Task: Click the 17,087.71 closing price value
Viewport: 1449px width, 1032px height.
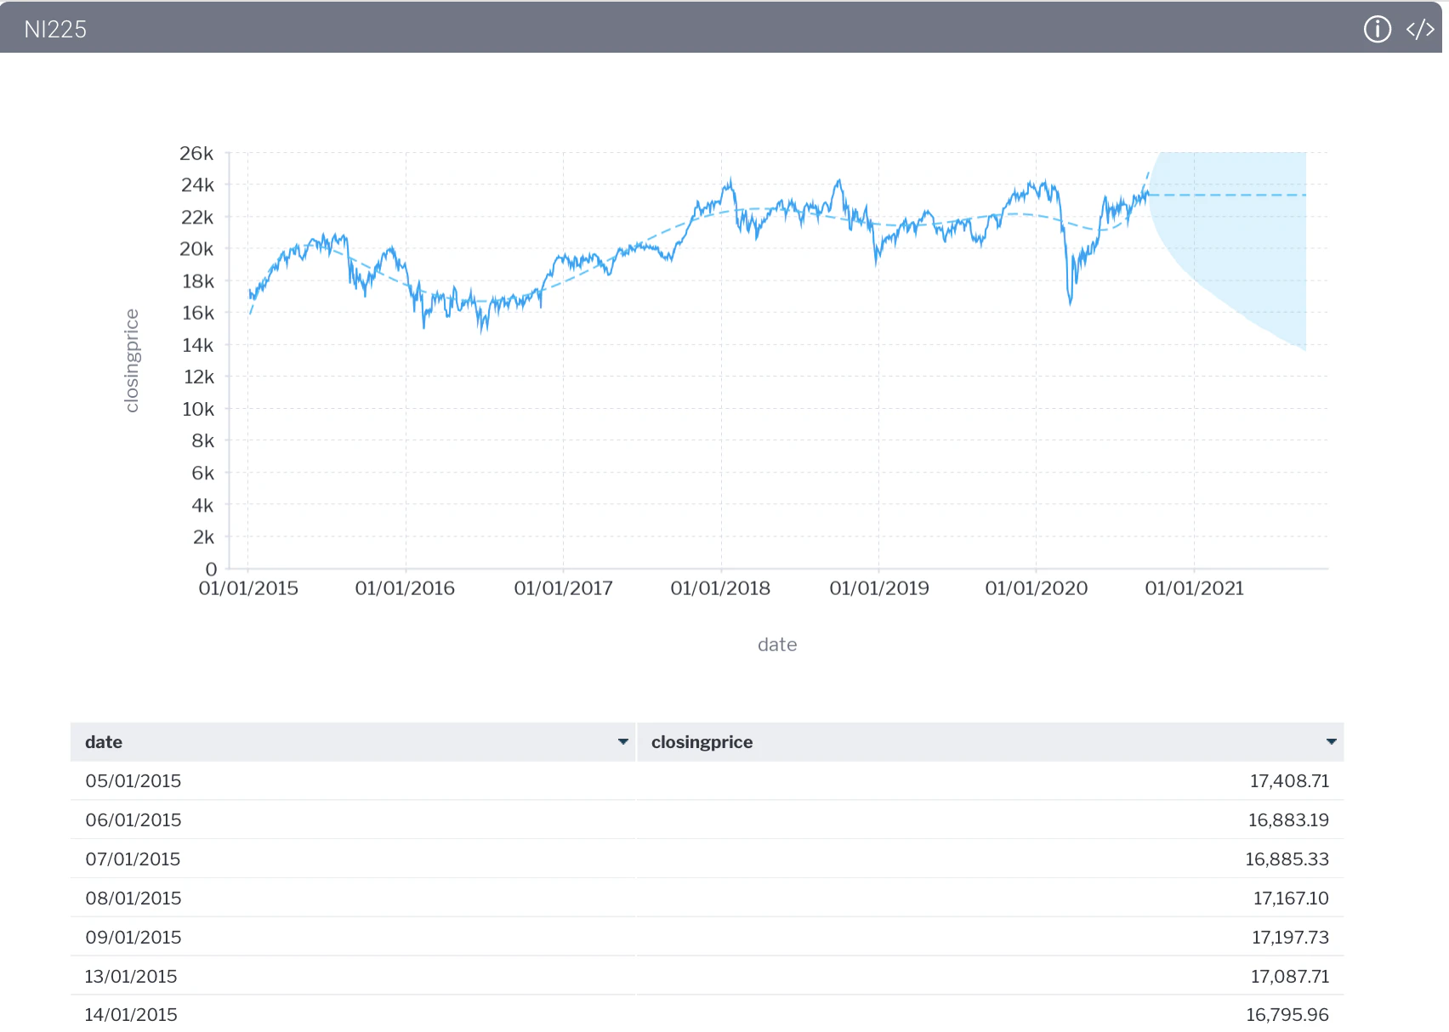Action: [1290, 977]
